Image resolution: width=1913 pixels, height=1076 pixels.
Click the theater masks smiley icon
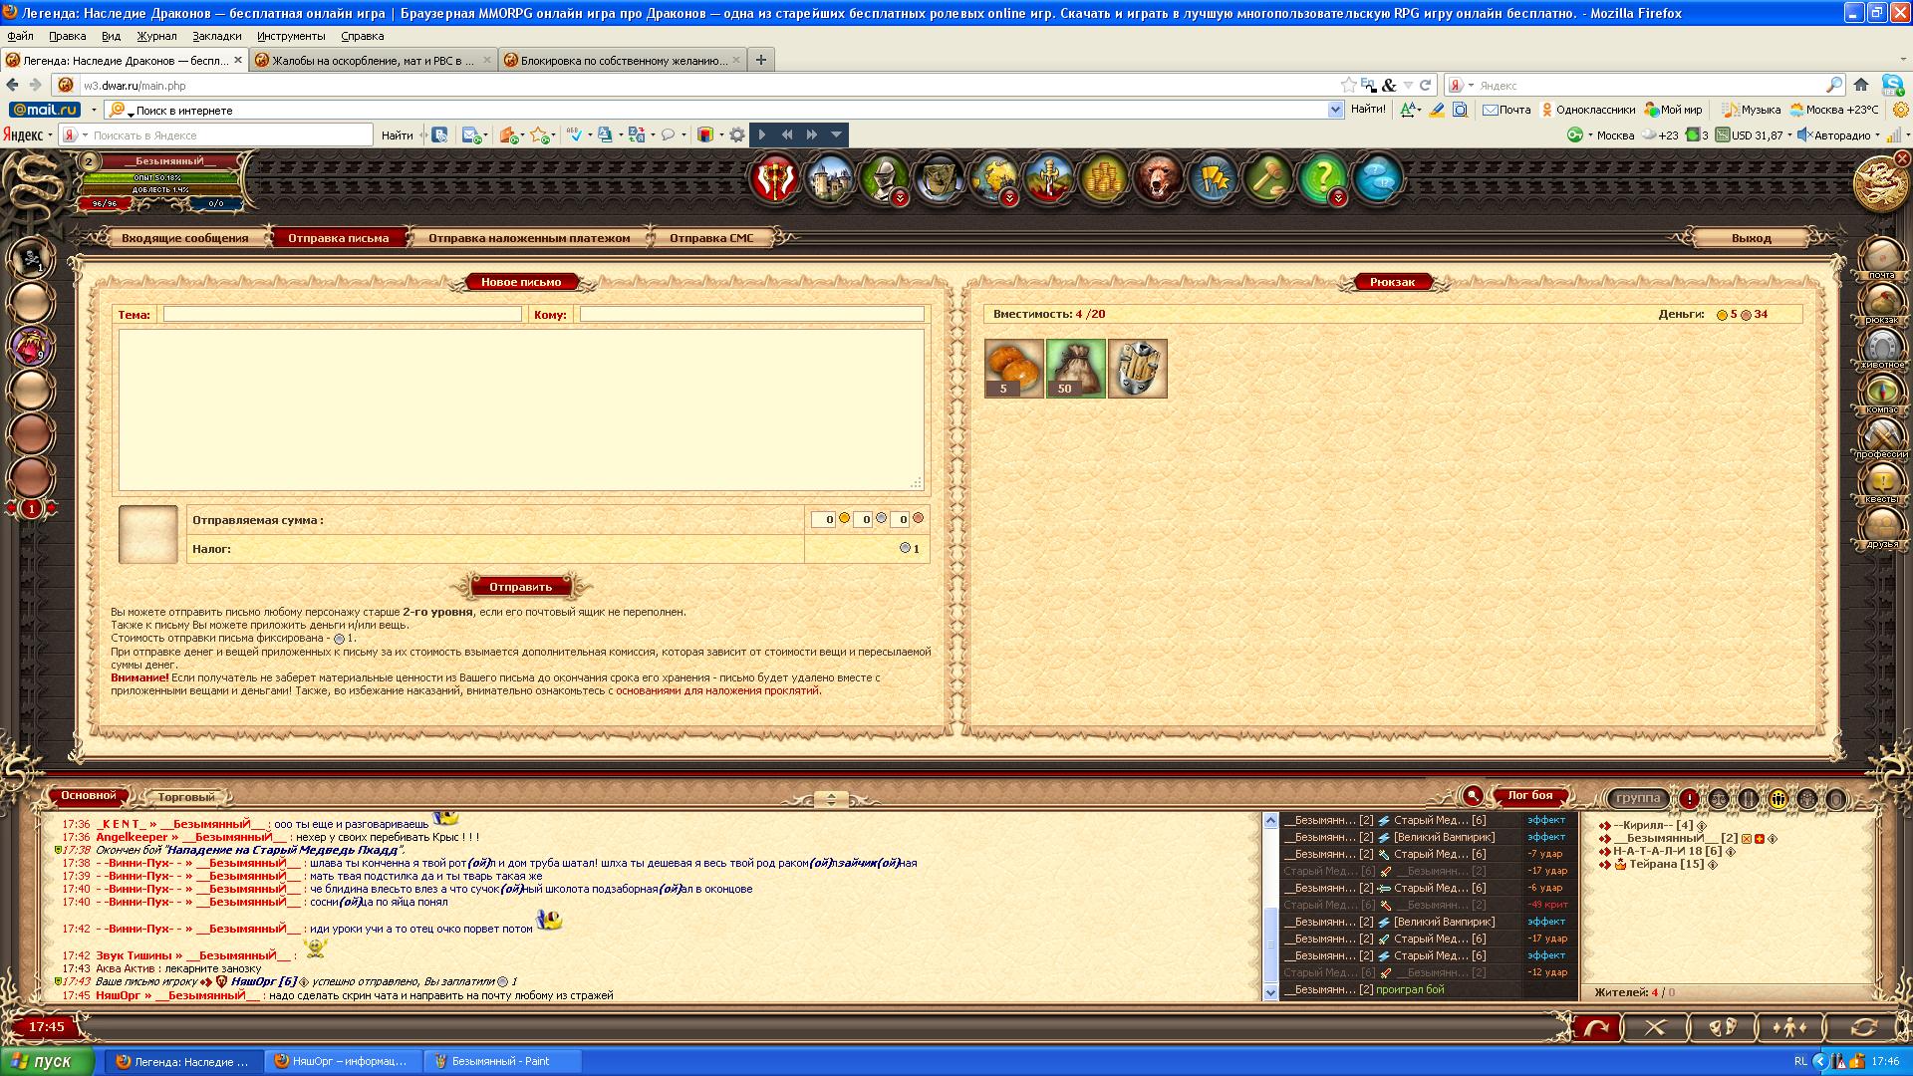tap(1723, 1027)
